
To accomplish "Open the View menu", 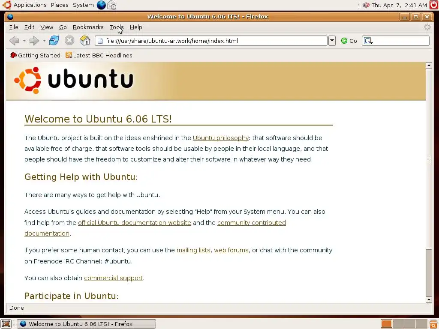I will (47, 27).
